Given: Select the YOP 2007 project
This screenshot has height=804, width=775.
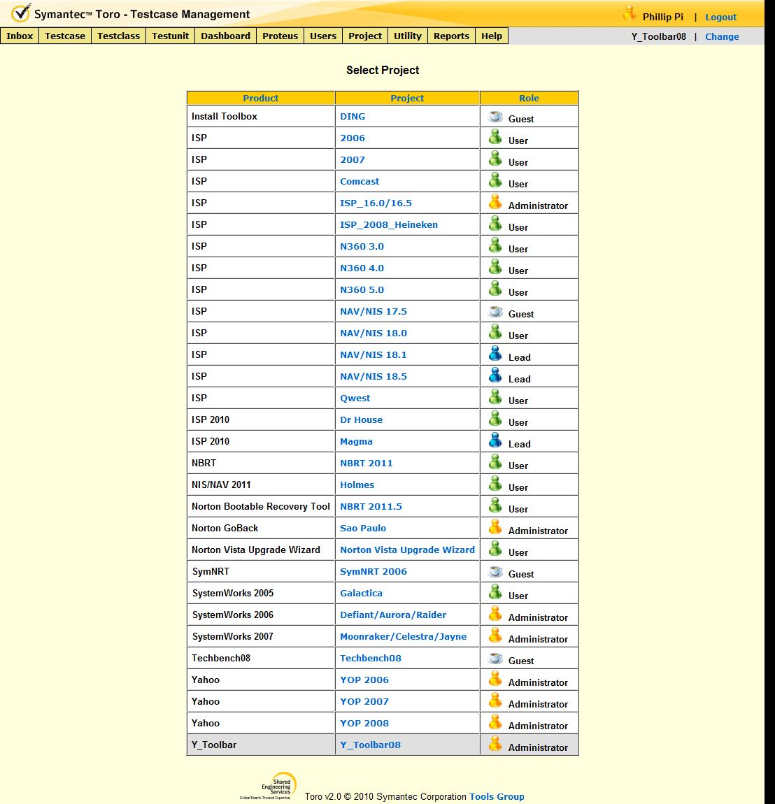Looking at the screenshot, I should 364,701.
